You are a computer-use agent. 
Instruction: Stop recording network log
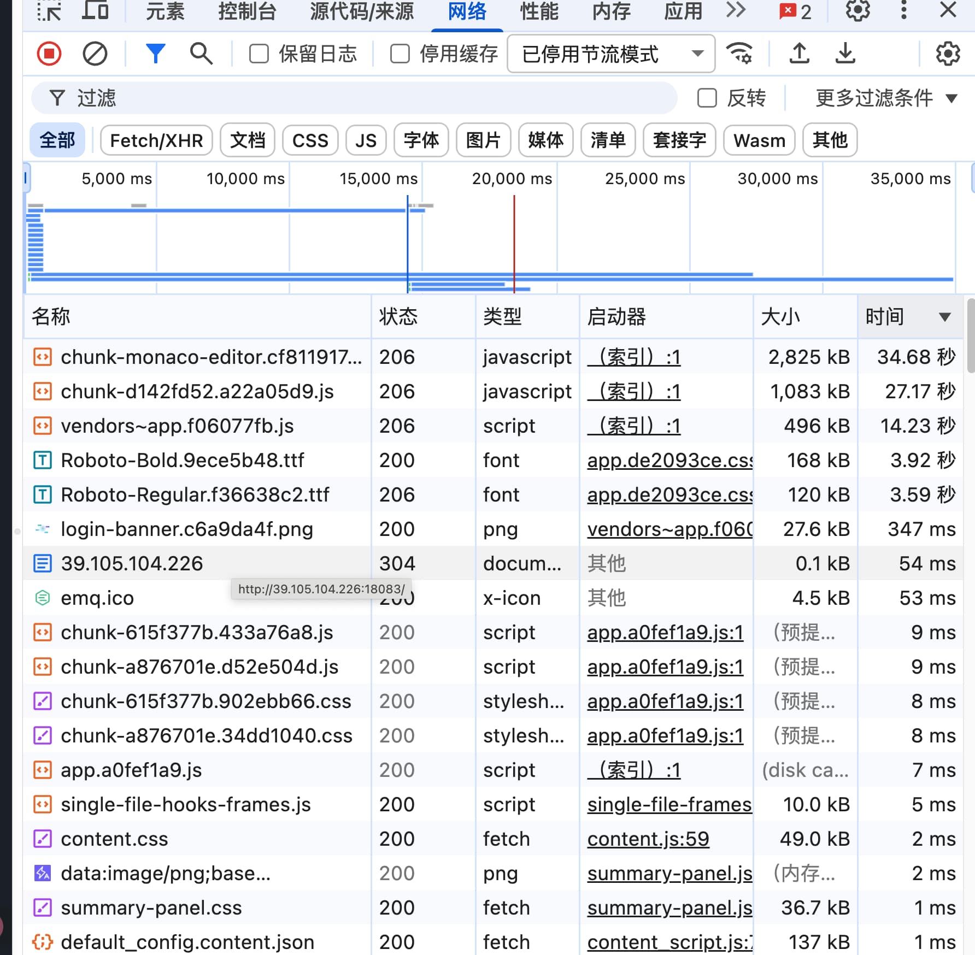49,54
